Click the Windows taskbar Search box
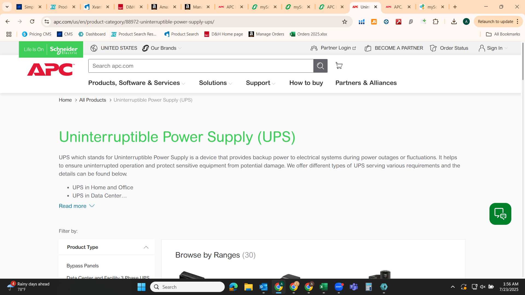Image resolution: width=525 pixels, height=295 pixels. (187, 287)
